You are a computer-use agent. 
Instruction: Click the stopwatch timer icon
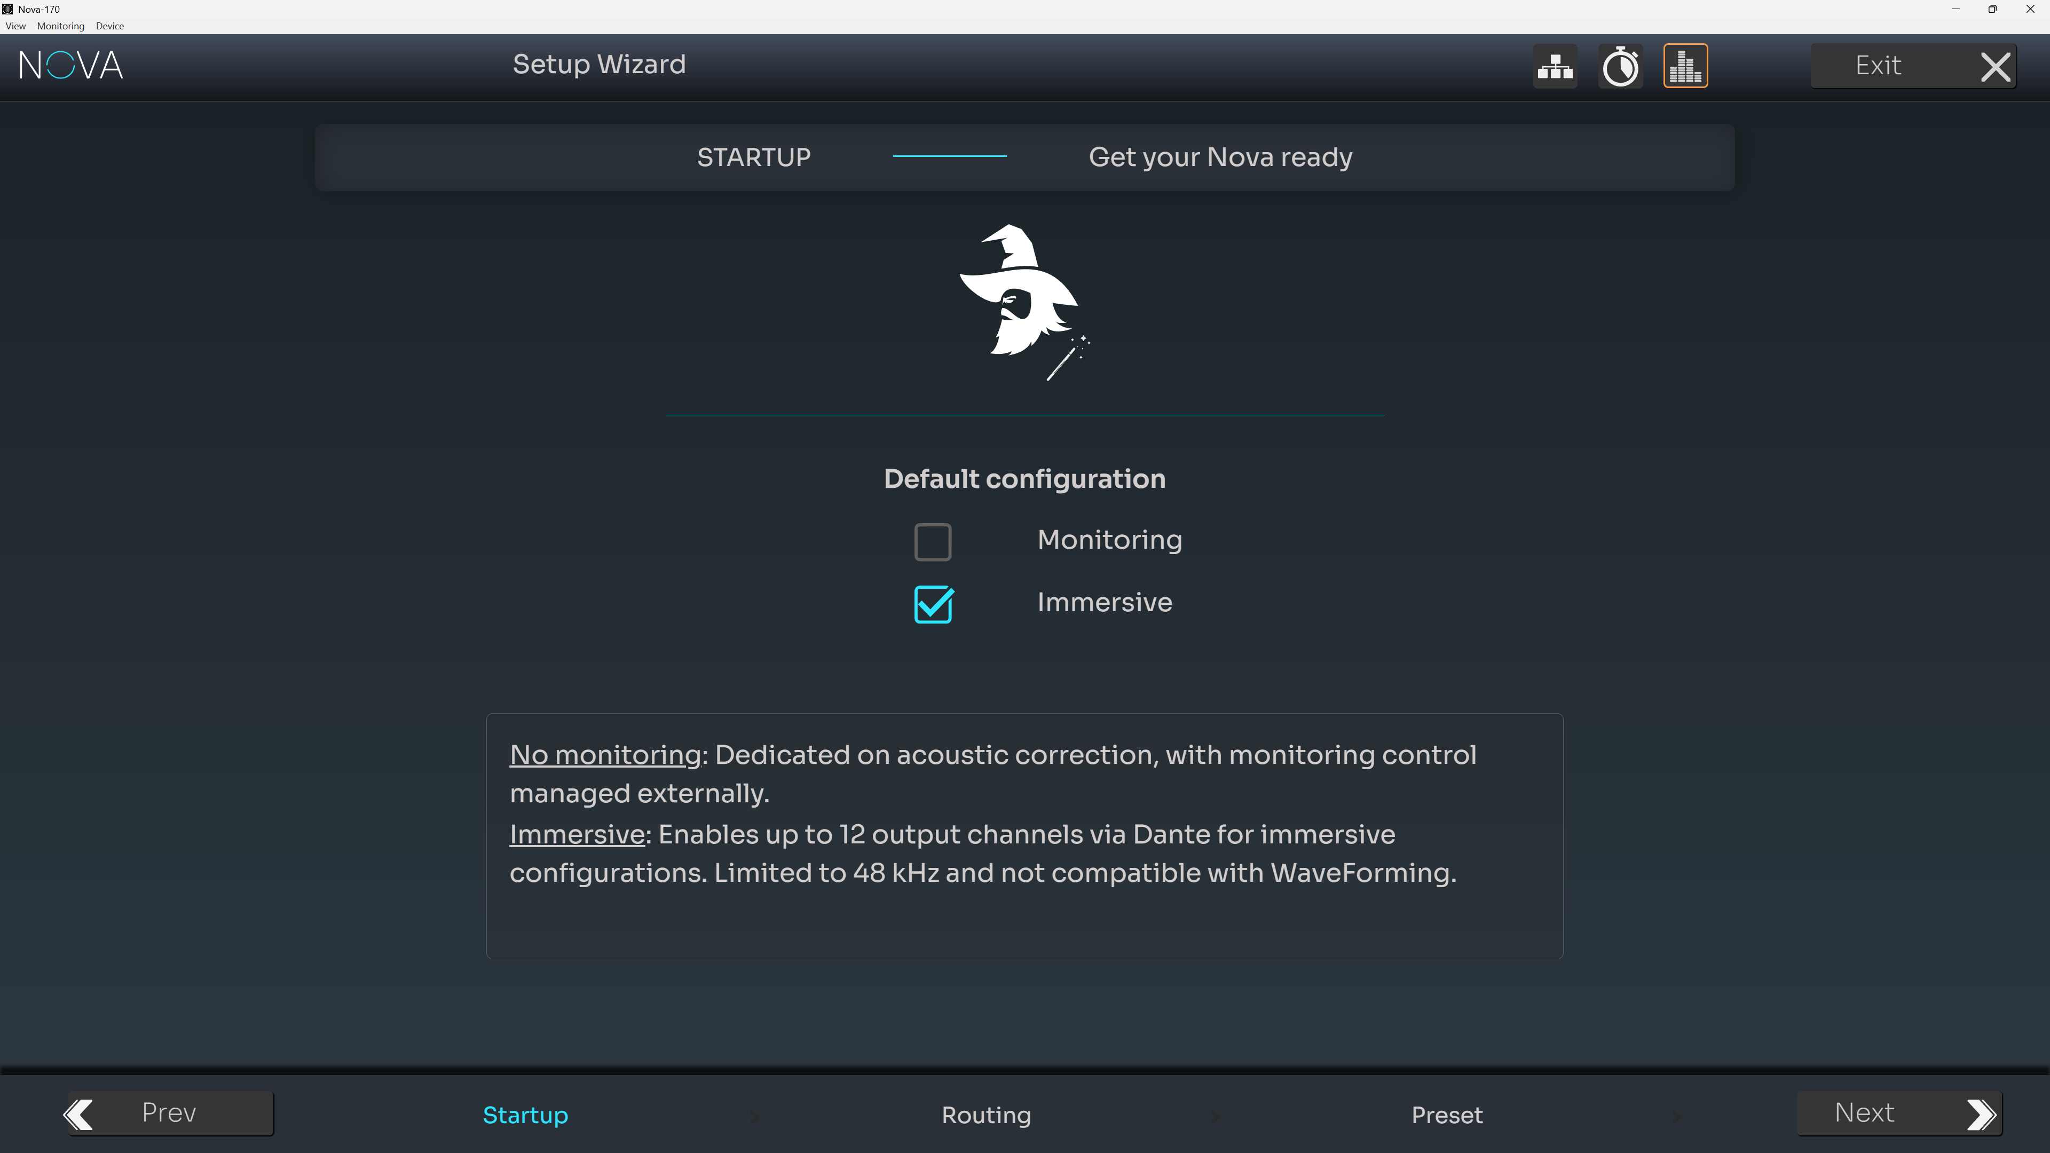1620,66
